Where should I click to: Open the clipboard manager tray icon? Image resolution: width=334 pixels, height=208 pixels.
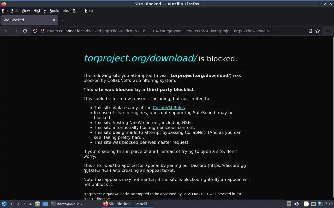[306, 204]
